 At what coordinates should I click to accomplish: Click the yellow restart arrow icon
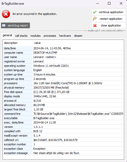[x=95, y=19]
